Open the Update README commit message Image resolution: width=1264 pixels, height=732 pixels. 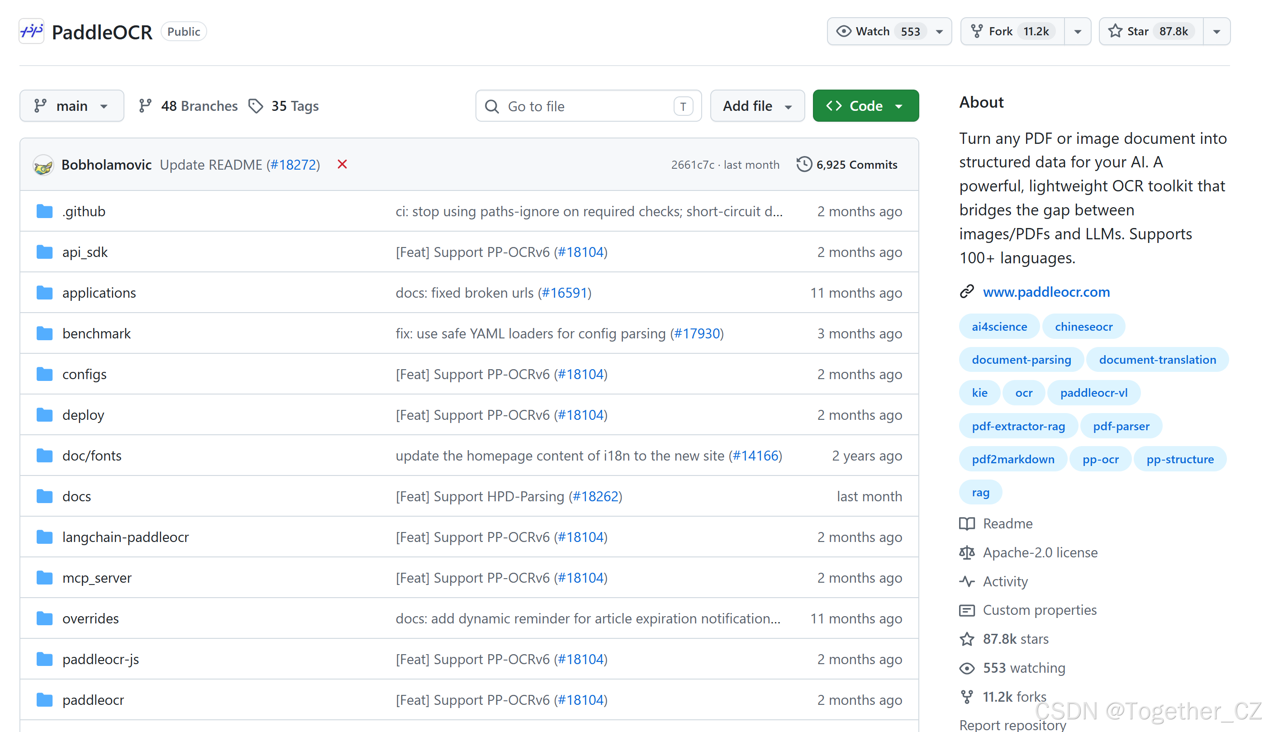pyautogui.click(x=211, y=165)
